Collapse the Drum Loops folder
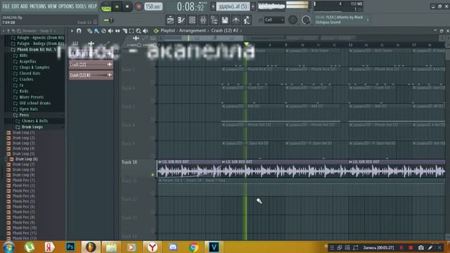Image resolution: width=450 pixels, height=253 pixels. tap(30, 127)
